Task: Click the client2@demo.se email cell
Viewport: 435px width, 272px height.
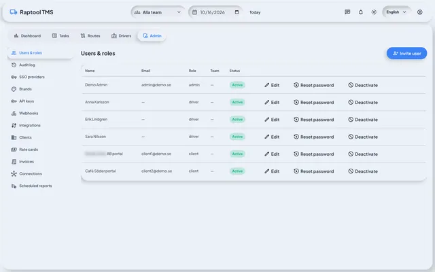Action: point(156,171)
